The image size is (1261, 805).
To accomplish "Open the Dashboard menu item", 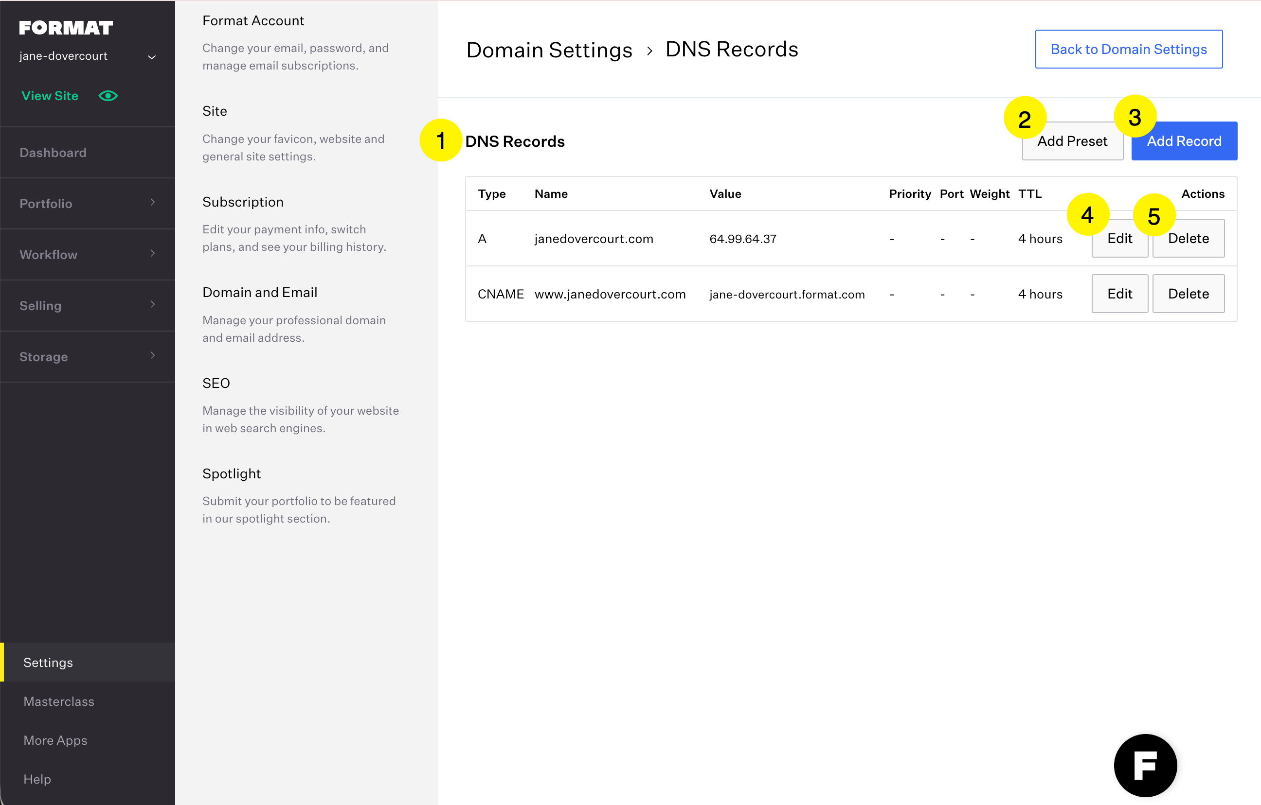I will click(53, 153).
